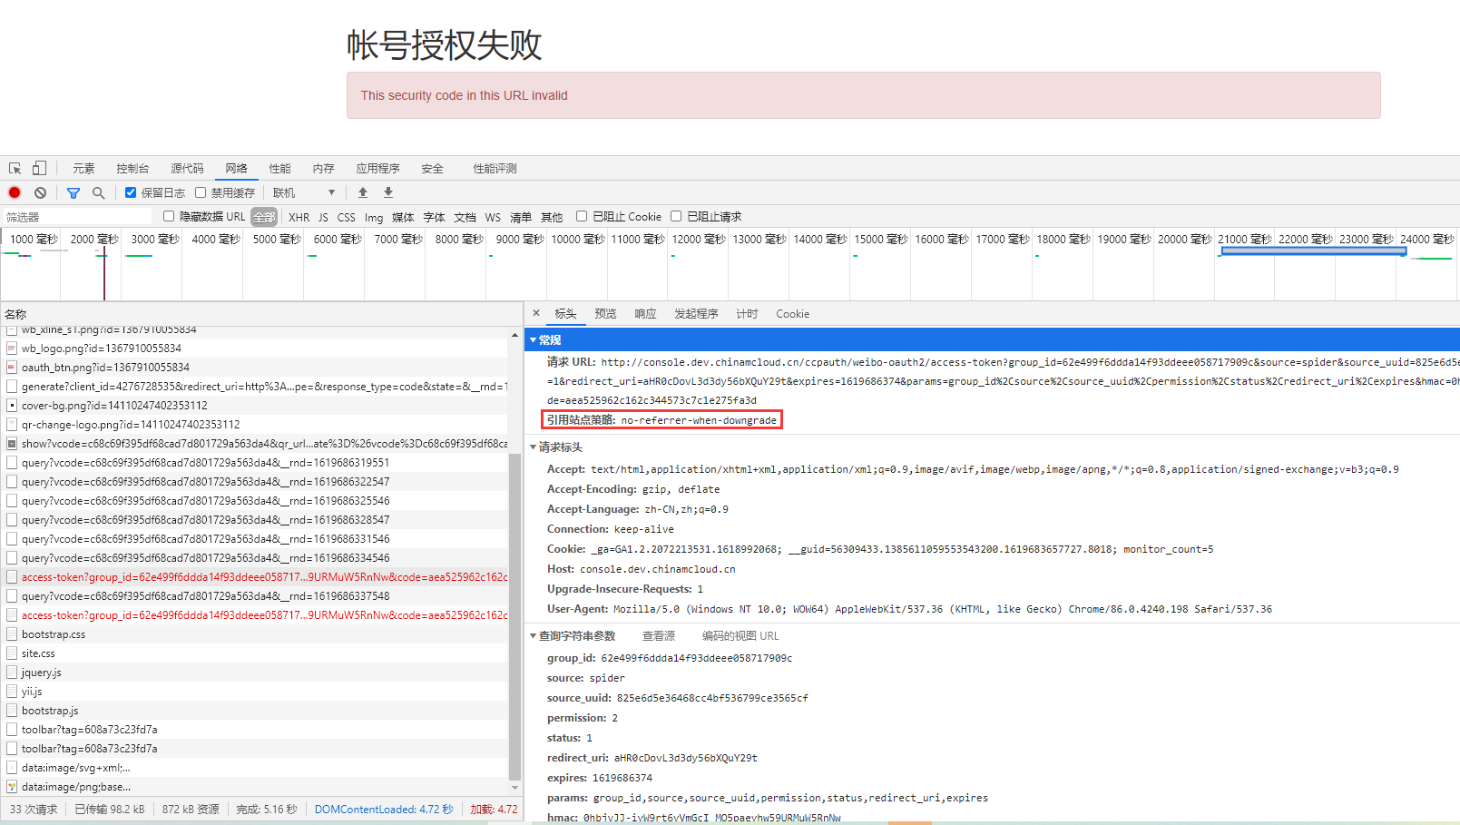Check the 隐藏数据 URL checkbox
Image resolution: width=1460 pixels, height=825 pixels.
tap(169, 216)
